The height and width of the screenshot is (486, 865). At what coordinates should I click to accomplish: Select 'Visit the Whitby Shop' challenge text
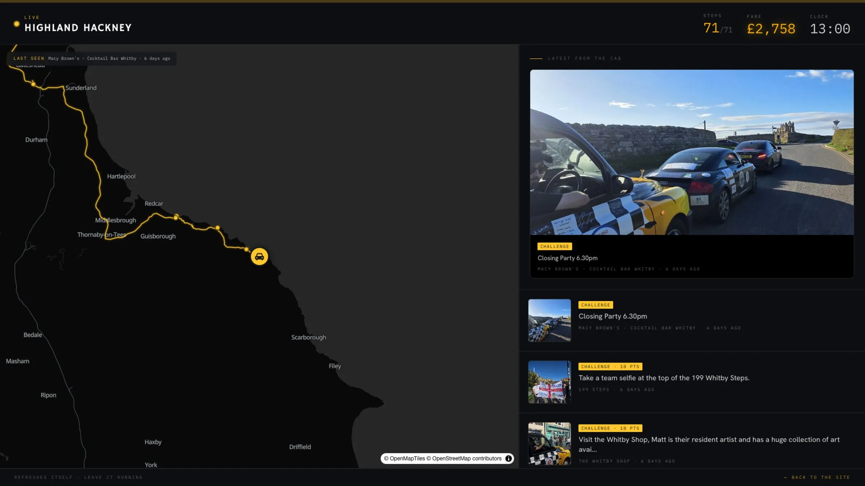click(x=709, y=444)
